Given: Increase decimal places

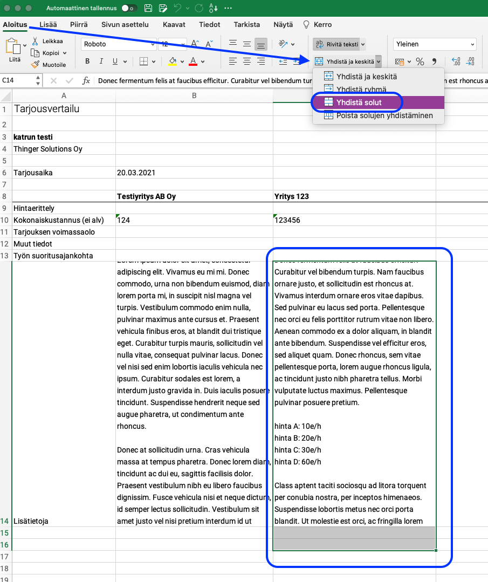Looking at the screenshot, I should pyautogui.click(x=456, y=61).
